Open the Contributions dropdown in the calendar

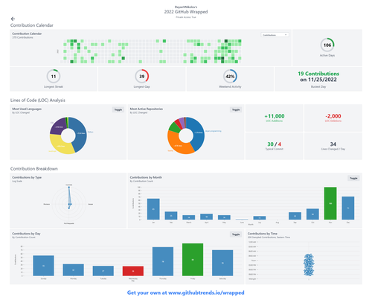coord(275,35)
